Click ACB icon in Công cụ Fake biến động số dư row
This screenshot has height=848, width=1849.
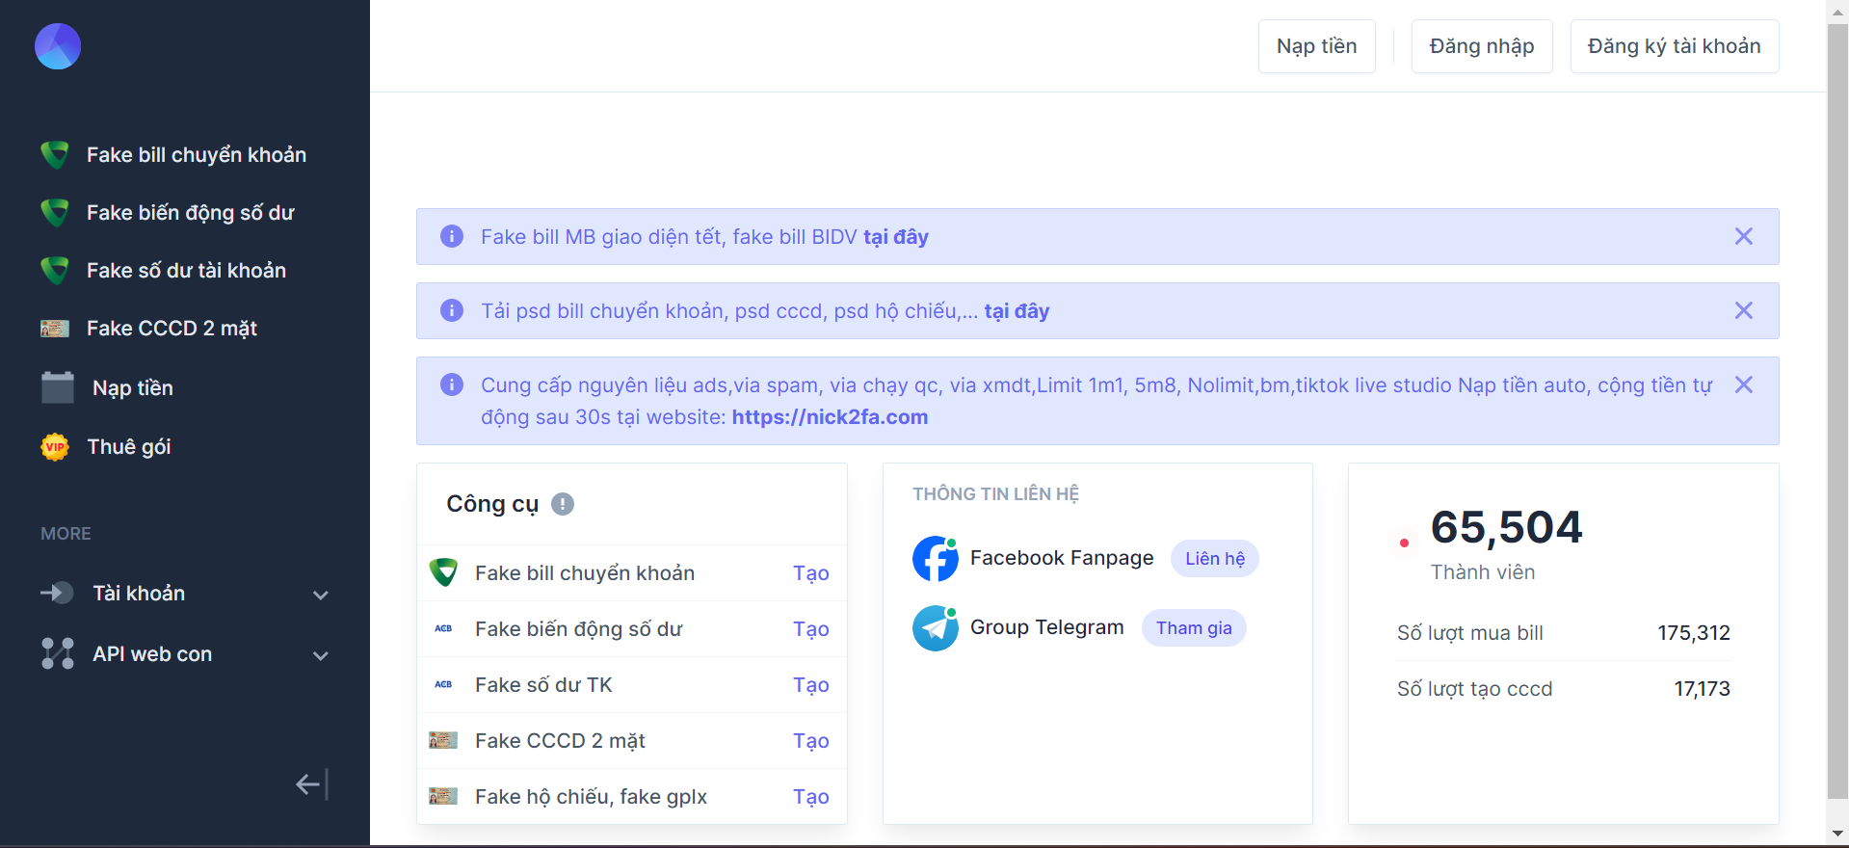point(443,628)
